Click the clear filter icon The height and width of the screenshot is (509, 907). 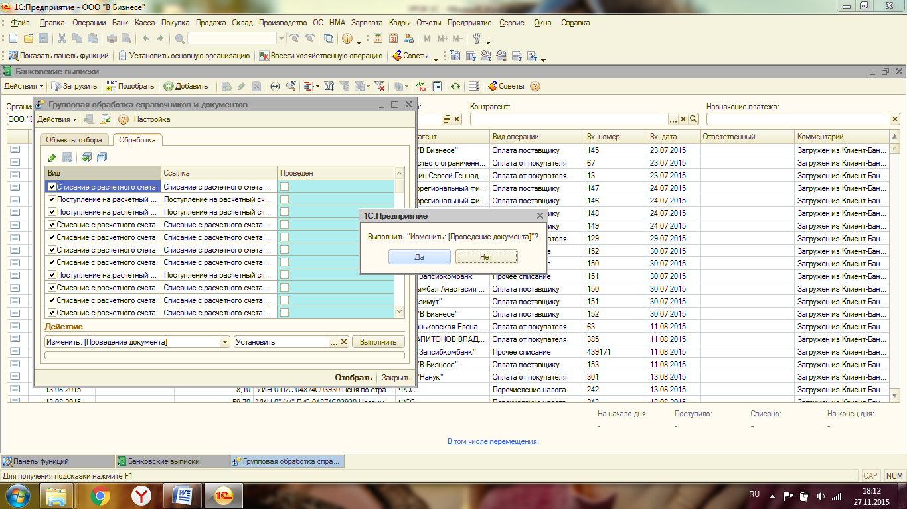pyautogui.click(x=380, y=86)
